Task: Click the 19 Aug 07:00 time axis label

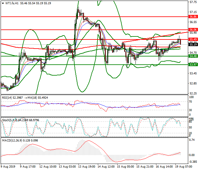Action: pos(184,167)
